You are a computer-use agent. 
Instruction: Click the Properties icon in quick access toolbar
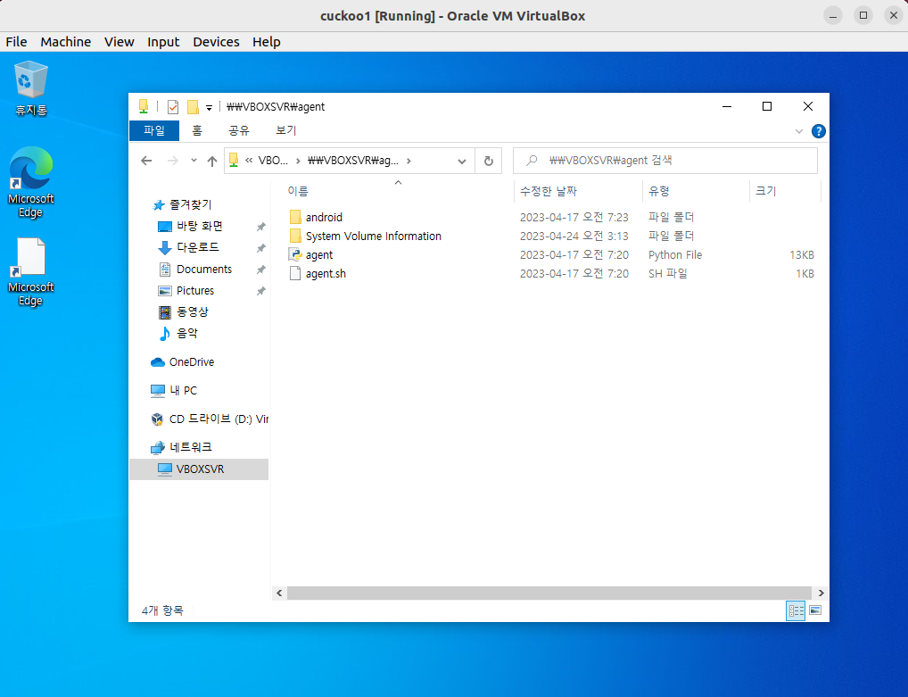[172, 106]
